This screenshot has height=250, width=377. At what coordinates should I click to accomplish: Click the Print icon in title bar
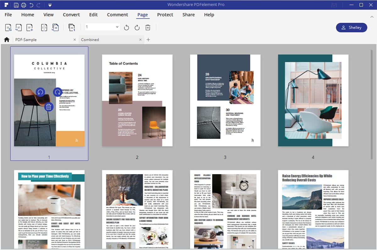click(24, 5)
